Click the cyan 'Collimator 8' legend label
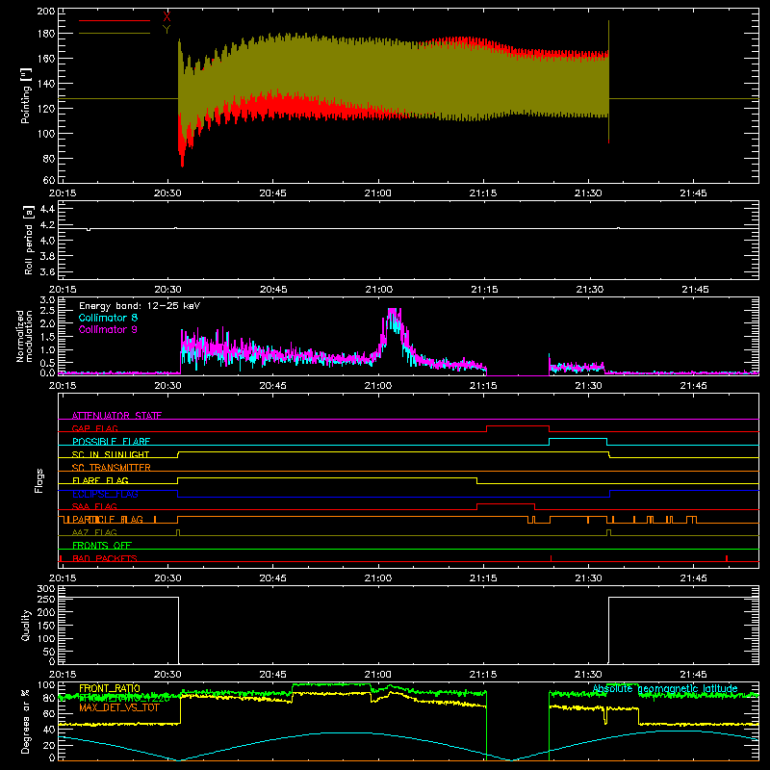Image resolution: width=770 pixels, height=770 pixels. (108, 318)
